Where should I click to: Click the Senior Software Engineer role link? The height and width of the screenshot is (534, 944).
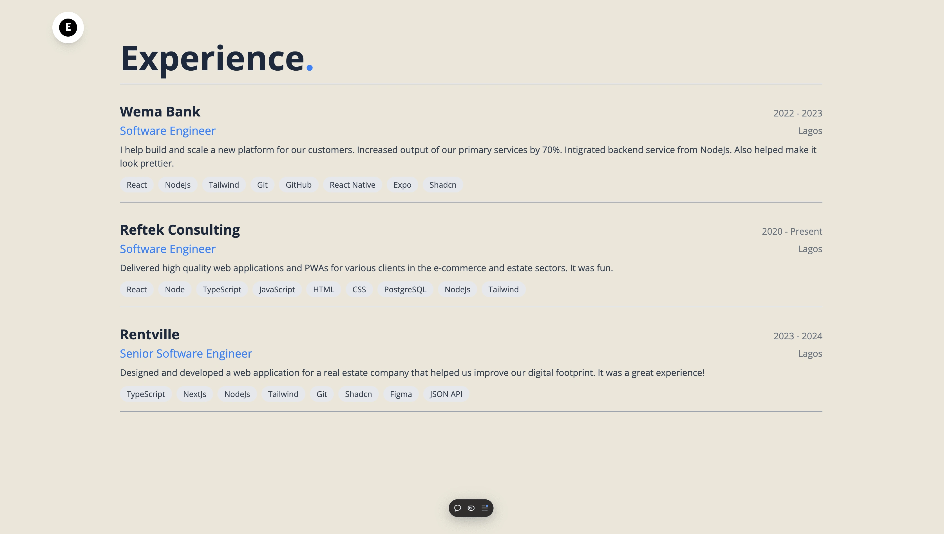click(186, 354)
